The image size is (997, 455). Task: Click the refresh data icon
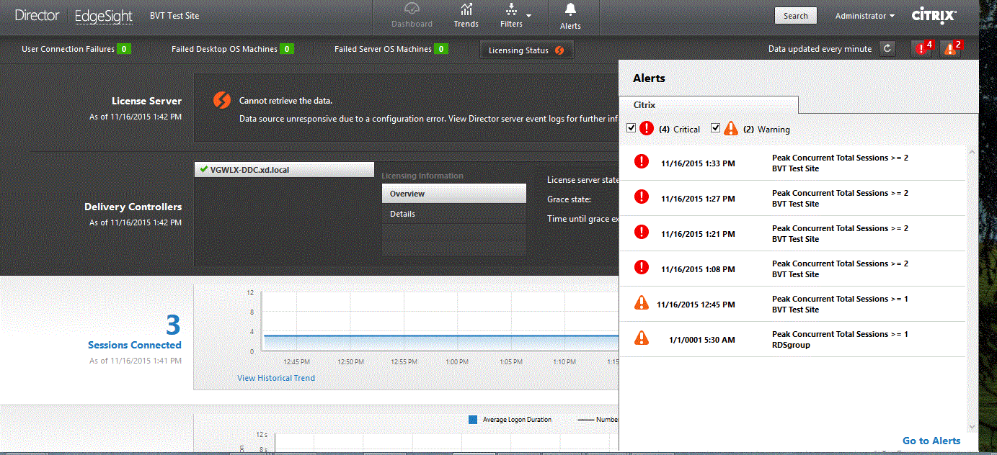coord(888,49)
